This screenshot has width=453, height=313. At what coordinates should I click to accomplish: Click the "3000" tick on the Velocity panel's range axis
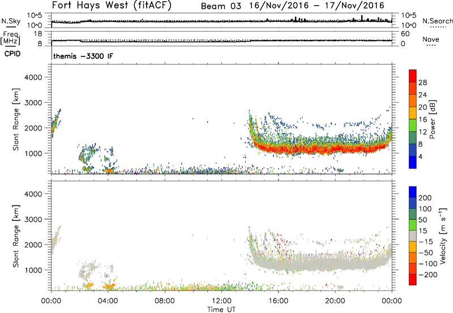click(33, 219)
